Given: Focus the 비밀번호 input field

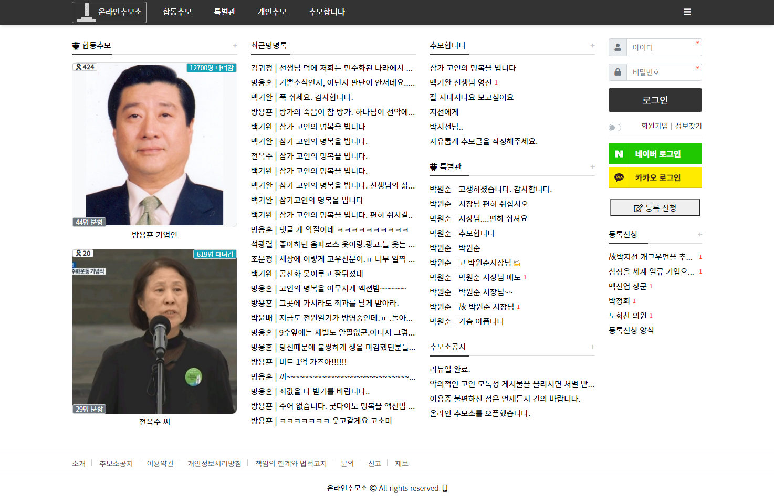Looking at the screenshot, I should point(664,72).
